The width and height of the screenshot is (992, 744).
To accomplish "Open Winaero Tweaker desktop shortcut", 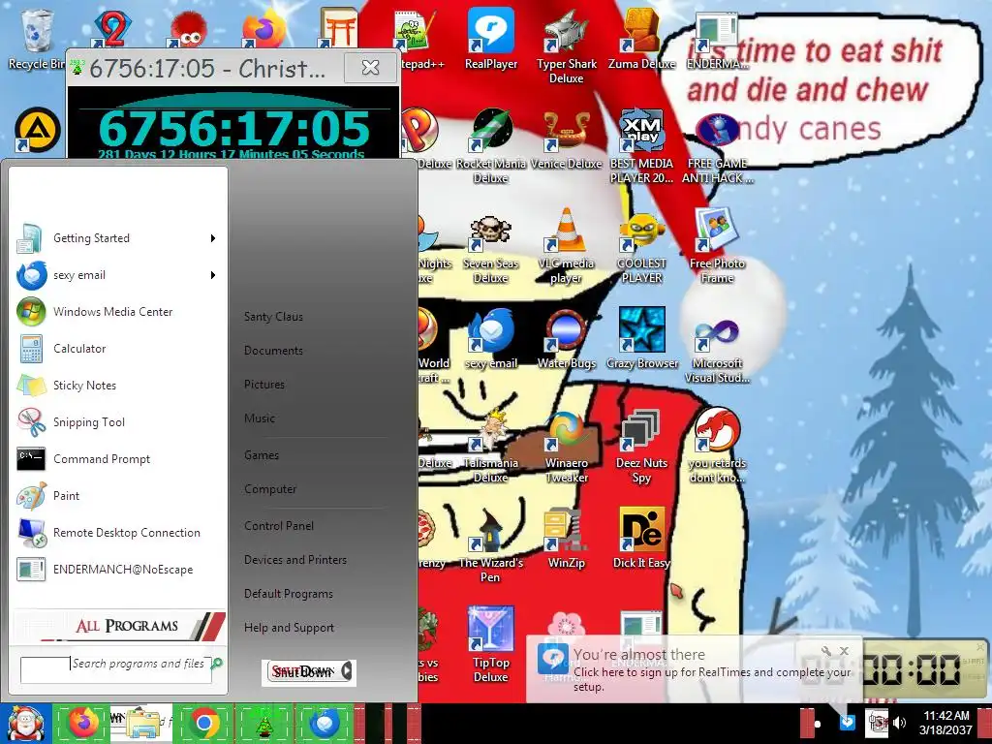I will (x=566, y=446).
